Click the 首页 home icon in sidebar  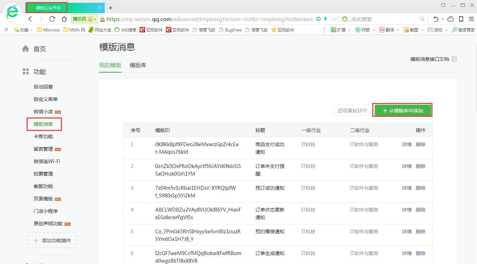26,49
